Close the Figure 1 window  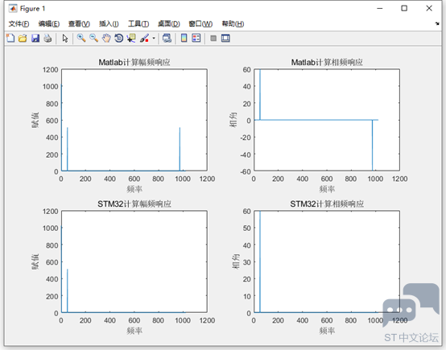pyautogui.click(x=429, y=8)
